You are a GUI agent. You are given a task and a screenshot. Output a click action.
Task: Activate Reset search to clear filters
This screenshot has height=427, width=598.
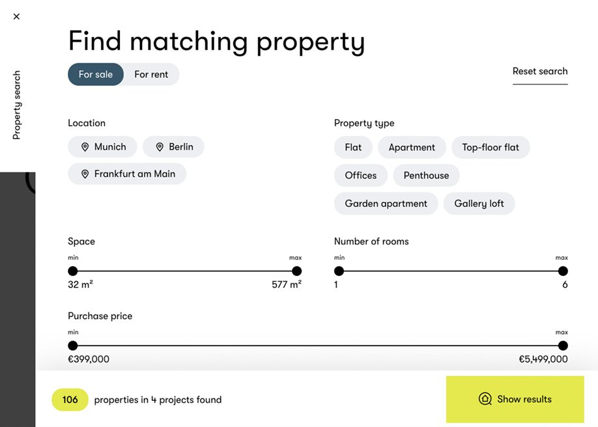tap(540, 71)
